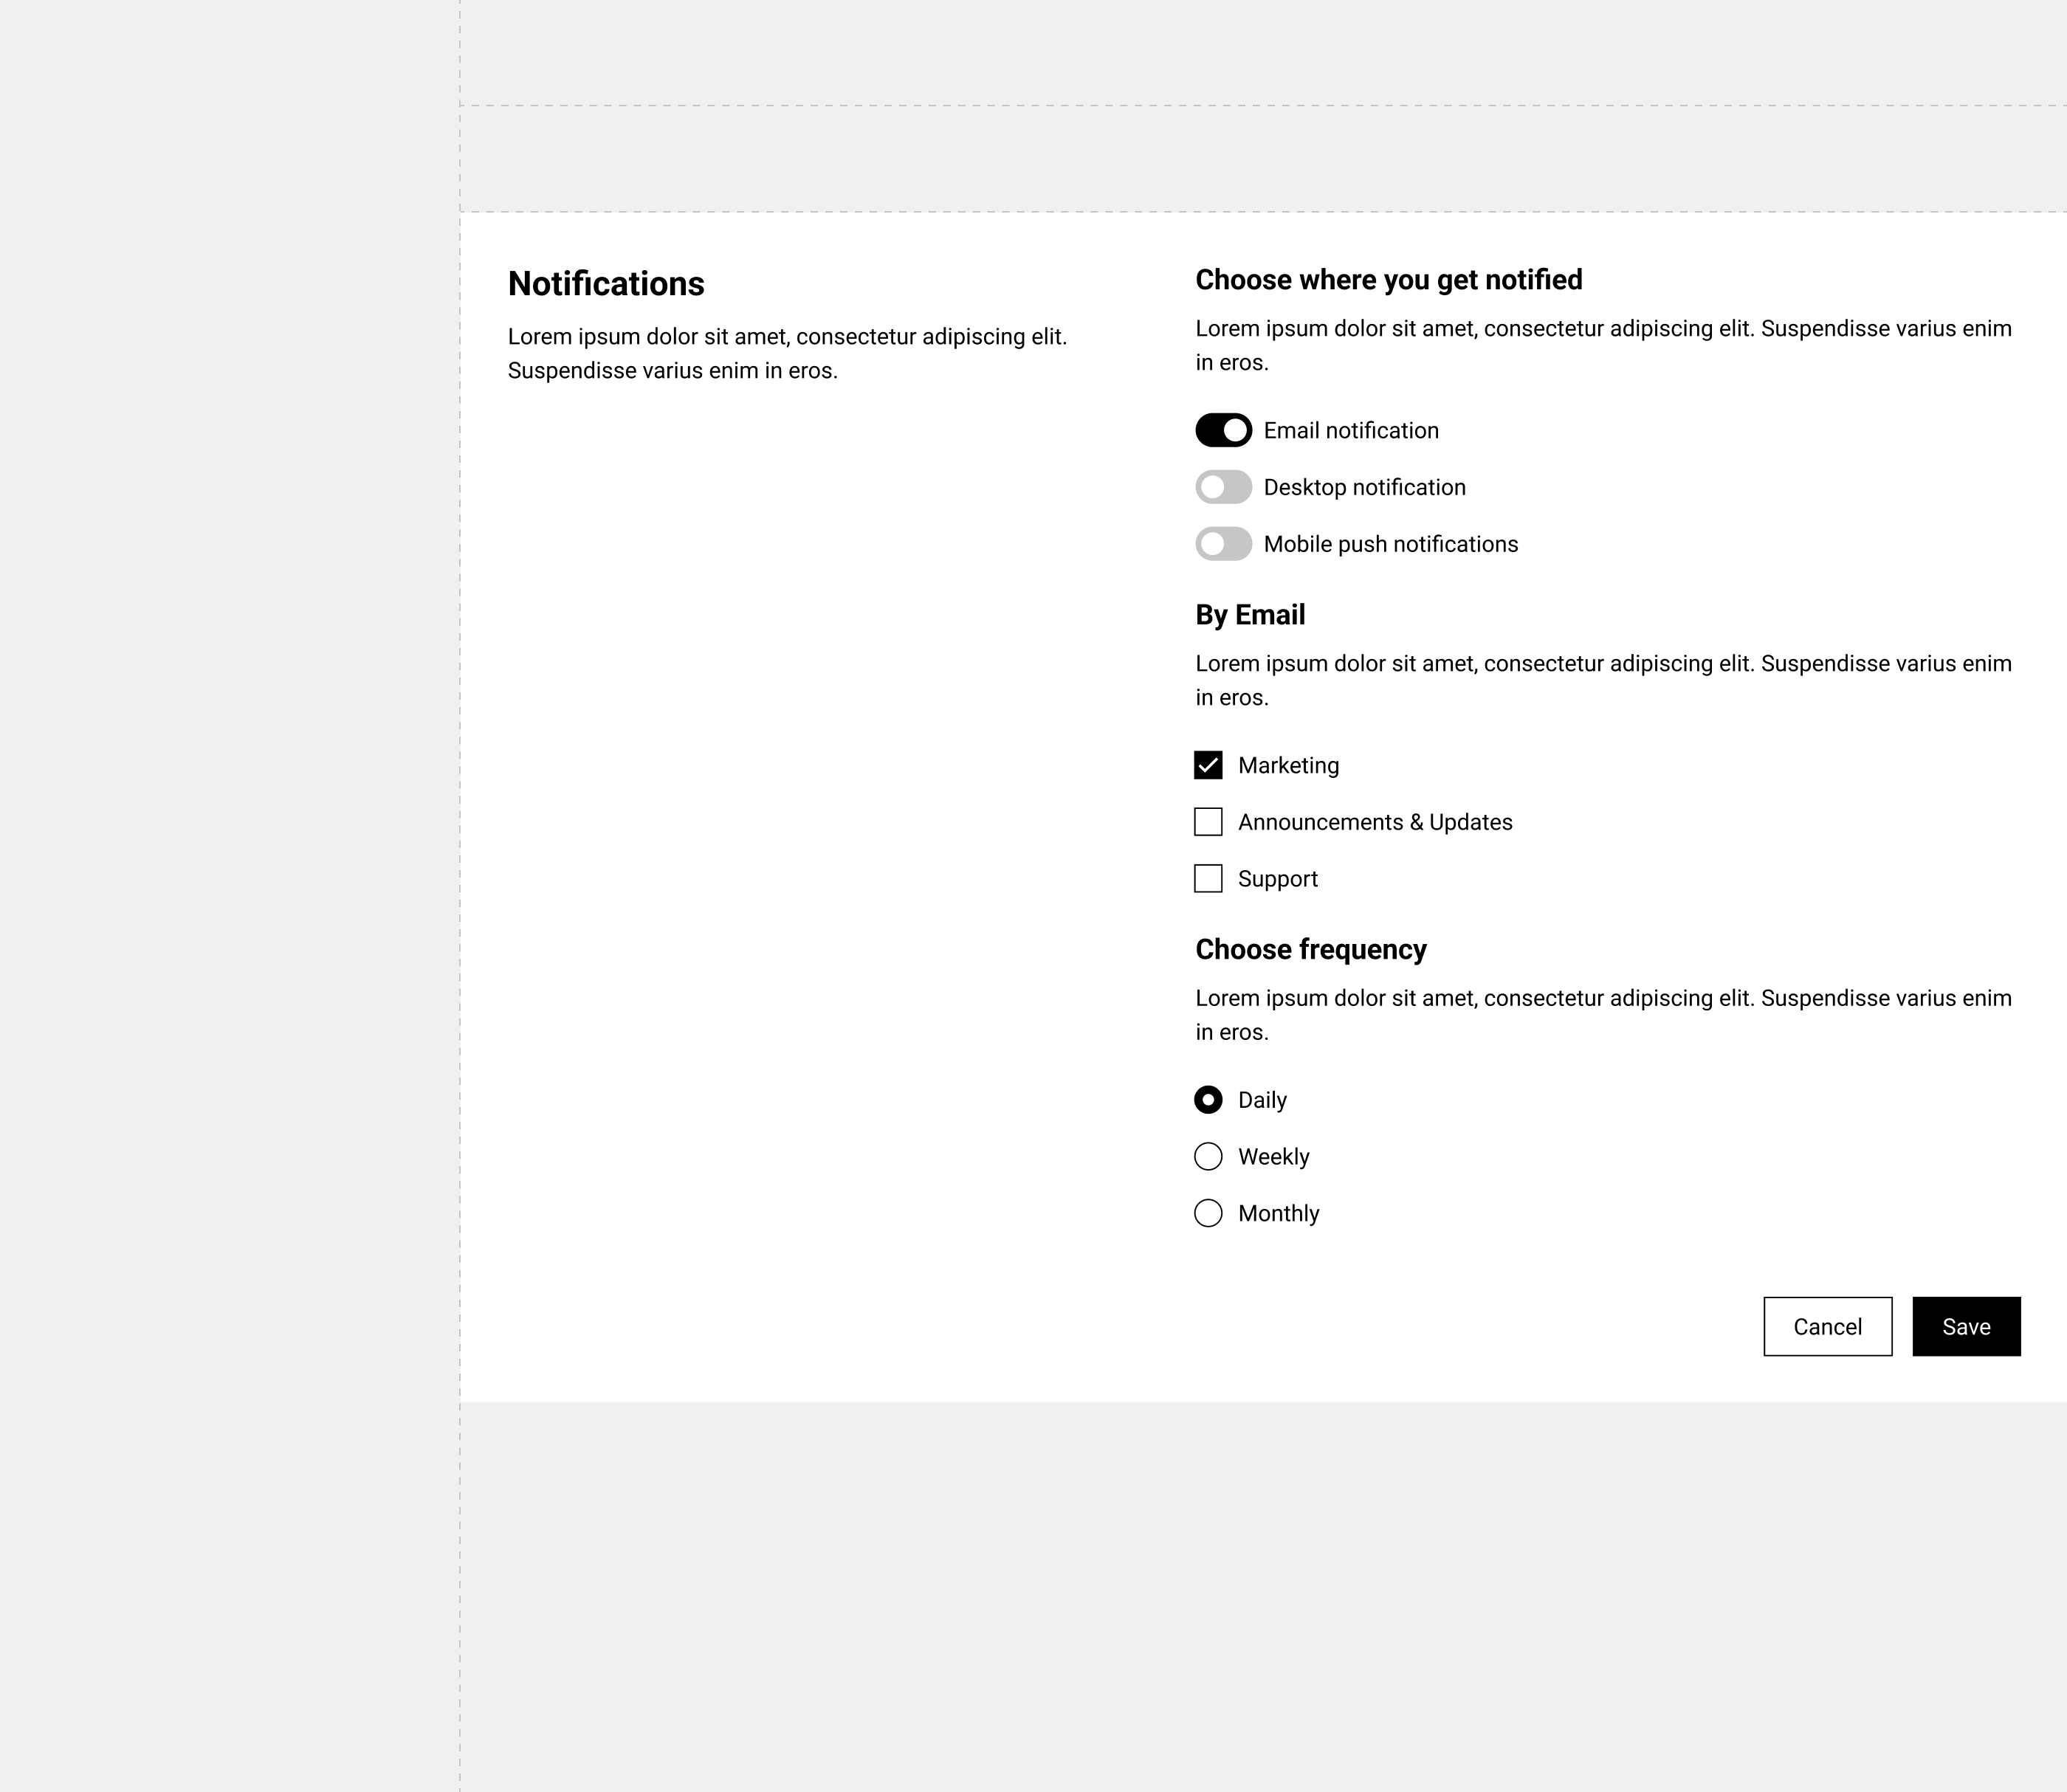Check the Support checkbox
This screenshot has width=2067, height=1792.
pos(1208,879)
